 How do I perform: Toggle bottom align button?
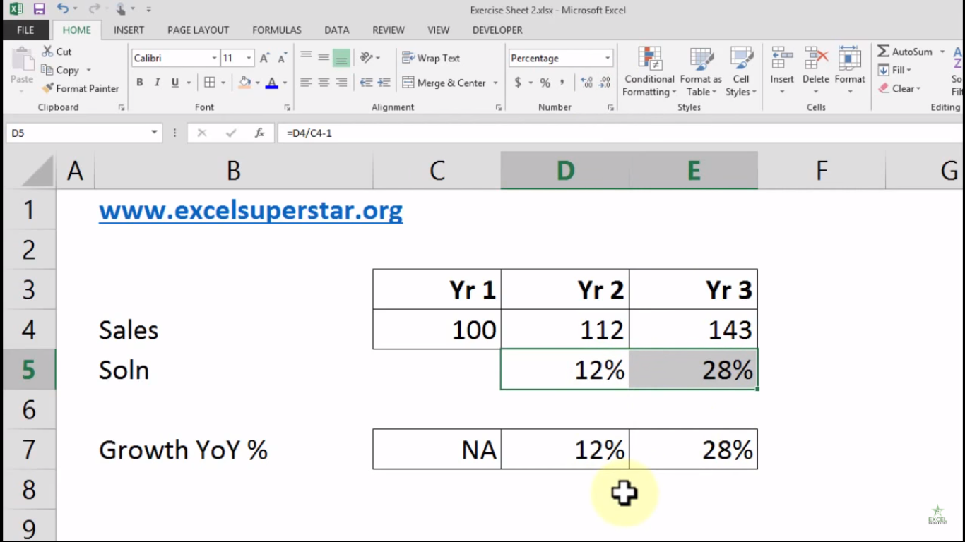click(x=341, y=58)
